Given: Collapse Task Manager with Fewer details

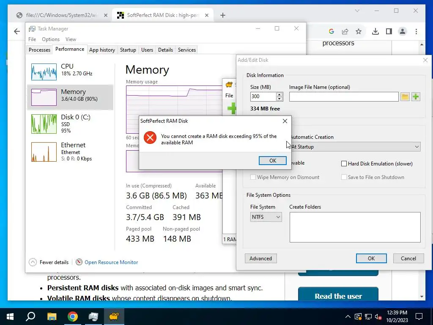Looking at the screenshot, I should coord(49,262).
